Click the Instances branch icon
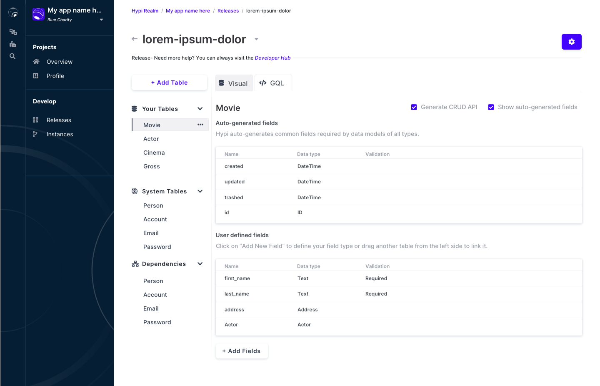The image size is (600, 386). coord(35,134)
